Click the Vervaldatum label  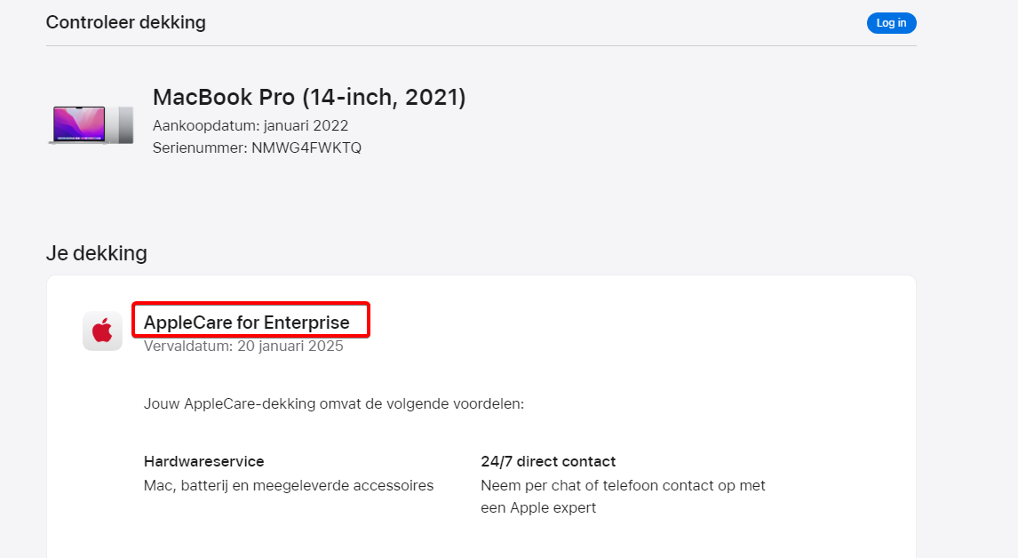tap(188, 347)
